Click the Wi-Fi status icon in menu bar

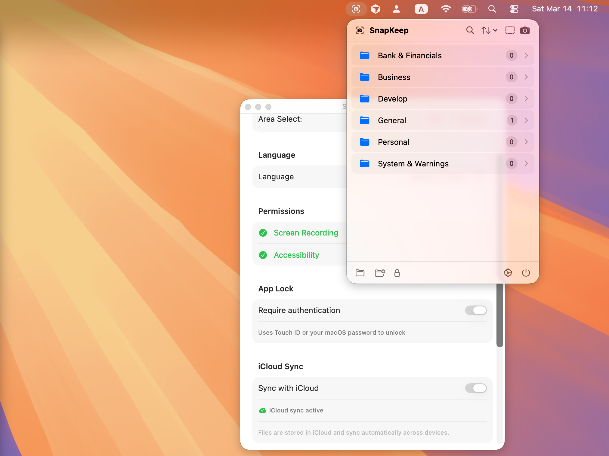click(x=446, y=9)
